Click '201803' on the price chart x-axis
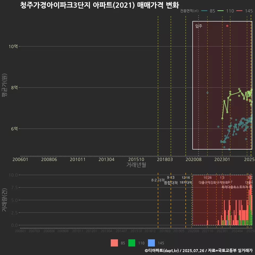Viewport: 255px width, 255px height. pyautogui.click(x=165, y=159)
